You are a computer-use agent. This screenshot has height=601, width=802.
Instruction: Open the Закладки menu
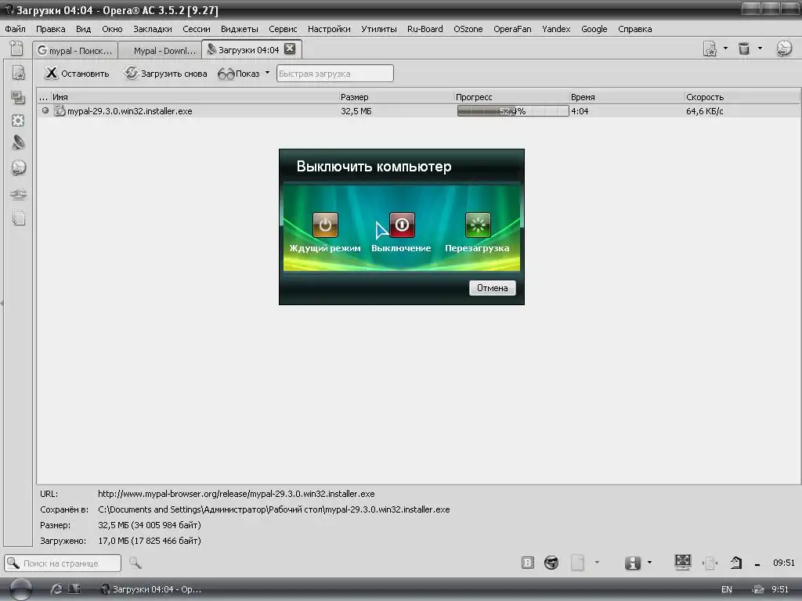[153, 29]
